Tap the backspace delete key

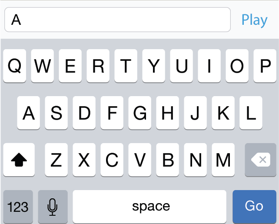[260, 160]
